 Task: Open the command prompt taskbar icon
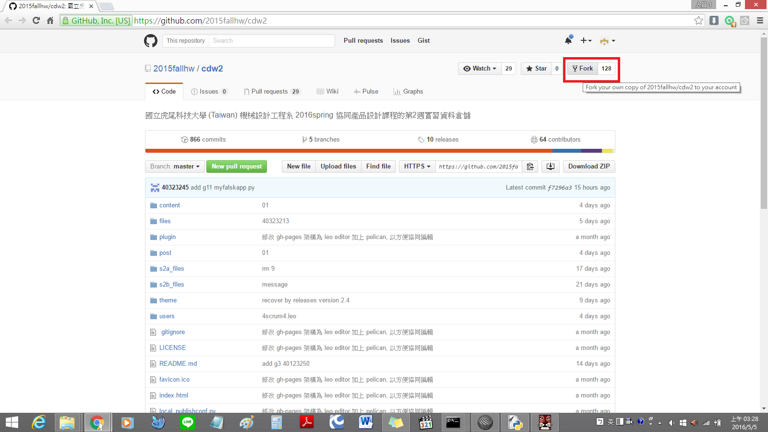click(453, 422)
